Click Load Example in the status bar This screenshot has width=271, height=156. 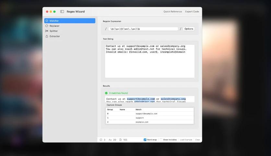click(186, 140)
